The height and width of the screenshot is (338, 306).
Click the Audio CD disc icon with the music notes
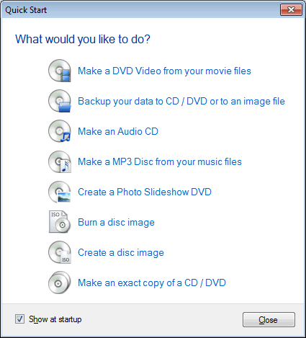point(60,131)
